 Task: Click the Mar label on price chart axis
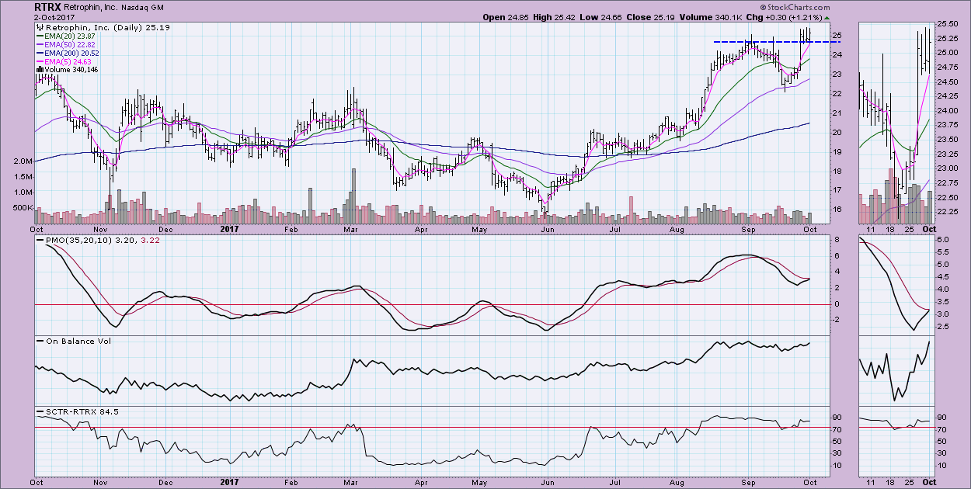pyautogui.click(x=351, y=230)
